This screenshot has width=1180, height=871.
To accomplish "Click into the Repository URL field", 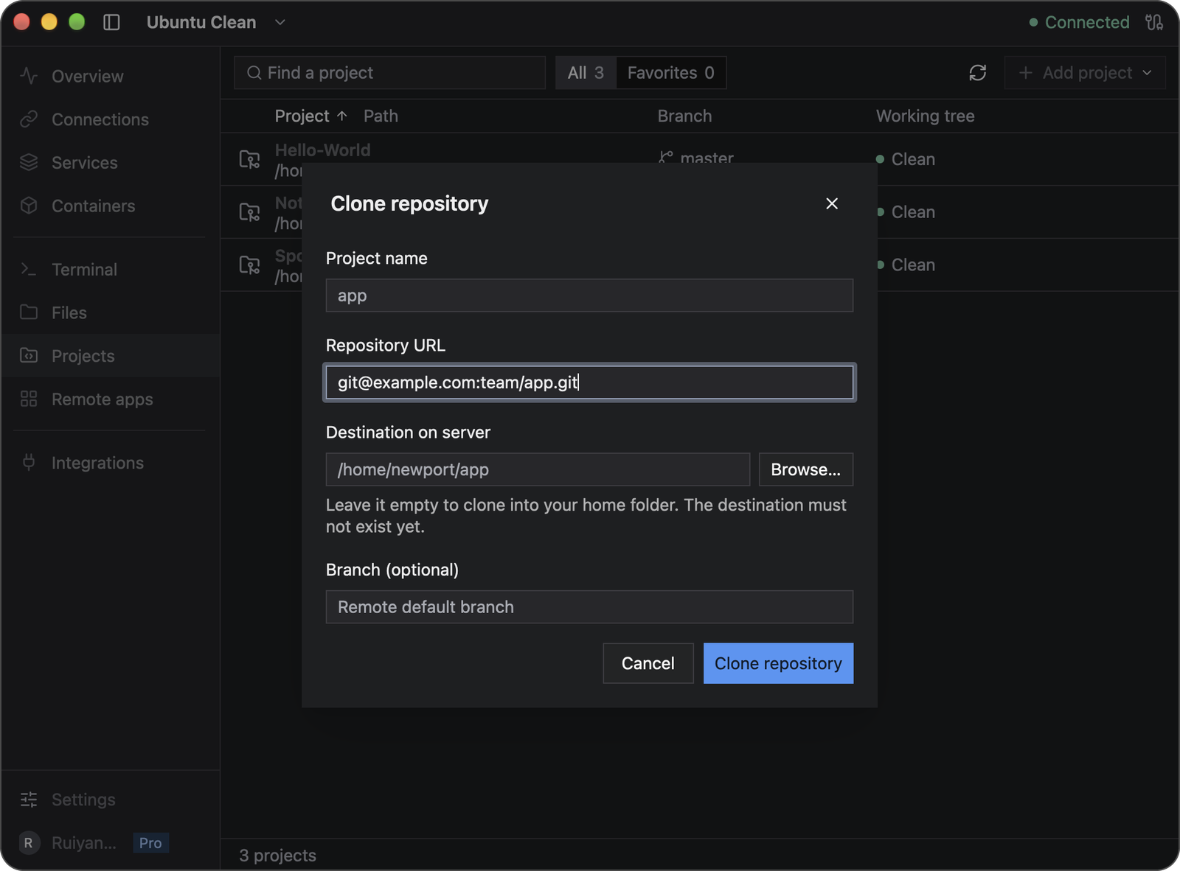I will point(589,382).
